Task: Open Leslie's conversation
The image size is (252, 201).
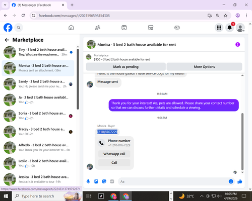Action: (38, 163)
